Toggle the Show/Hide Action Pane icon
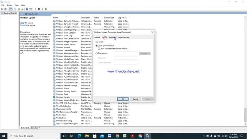 coord(30,9)
